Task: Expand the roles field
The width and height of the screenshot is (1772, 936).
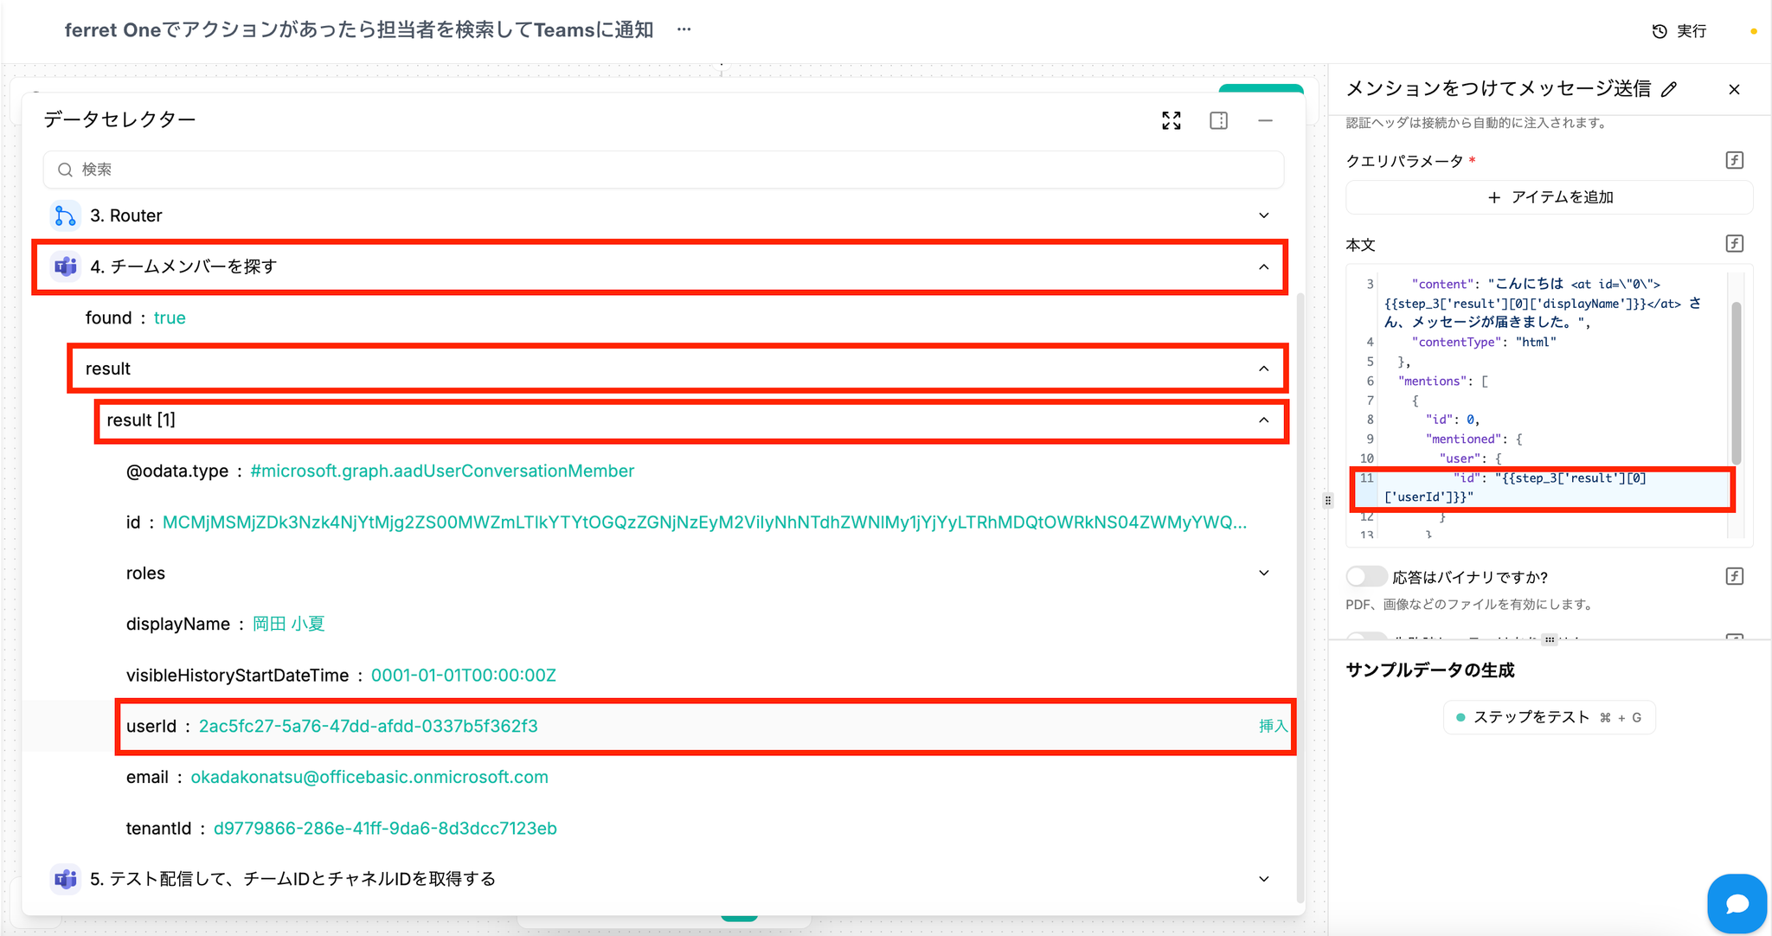Action: pos(1263,574)
